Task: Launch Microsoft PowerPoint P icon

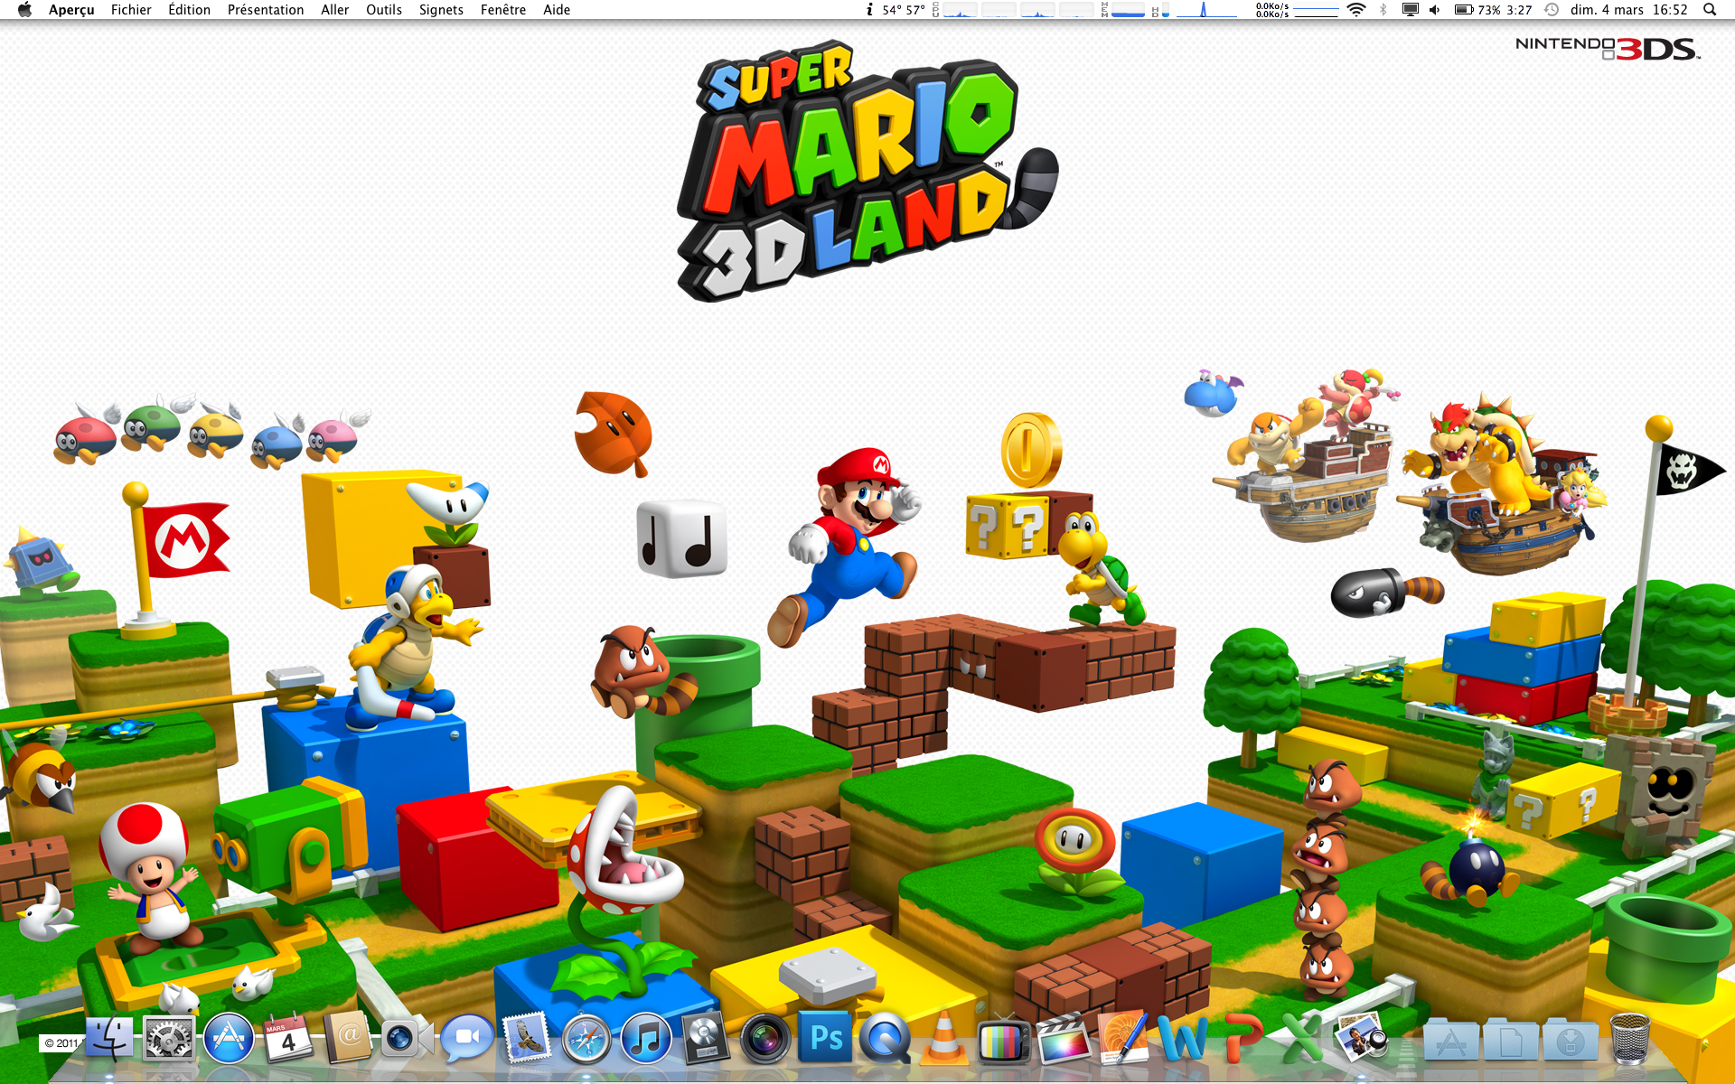Action: (1243, 1038)
